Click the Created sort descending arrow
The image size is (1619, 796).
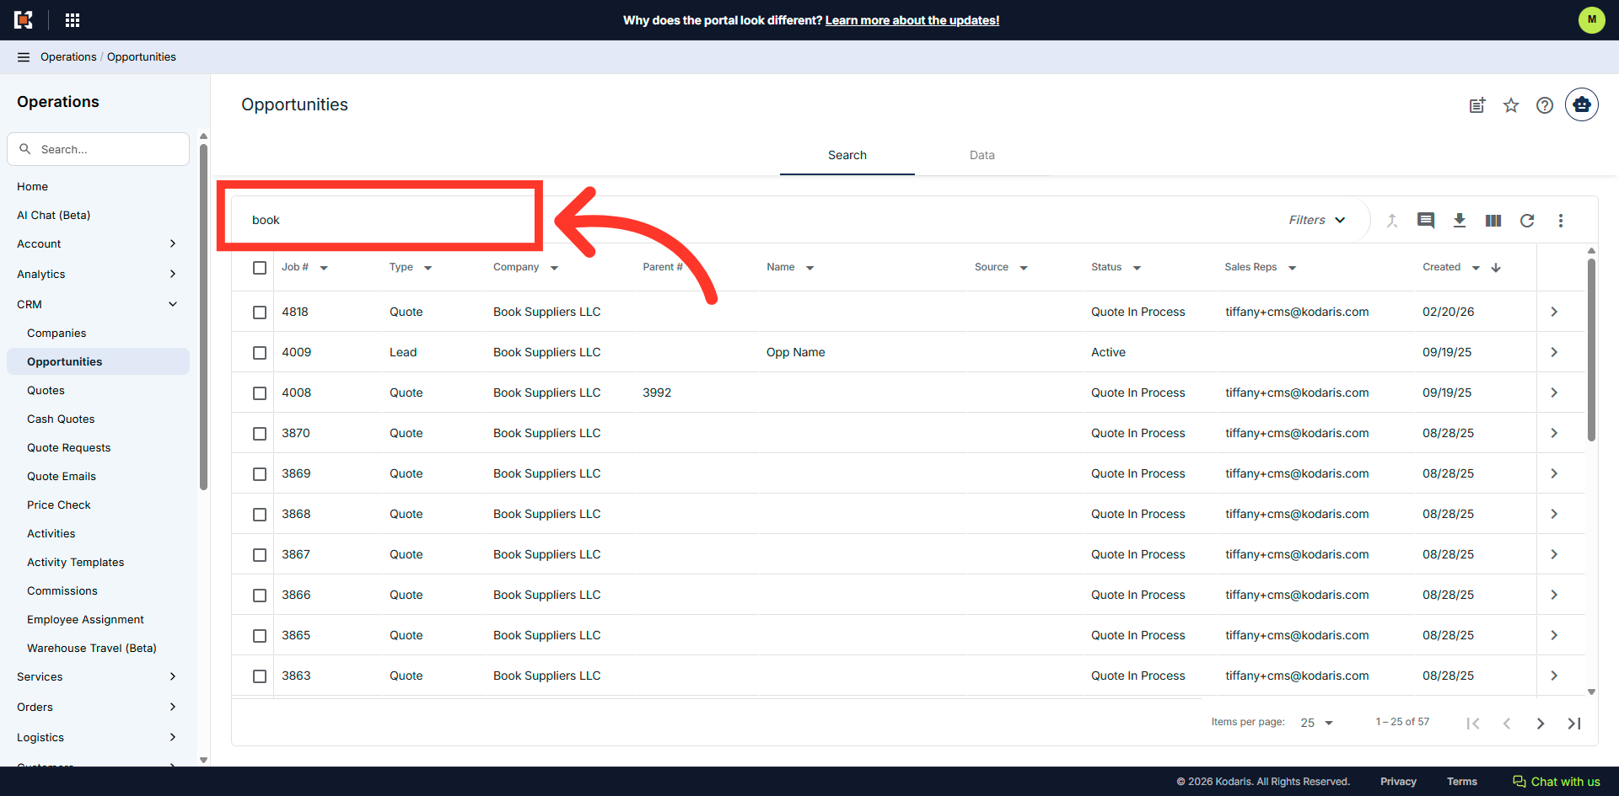(1496, 268)
